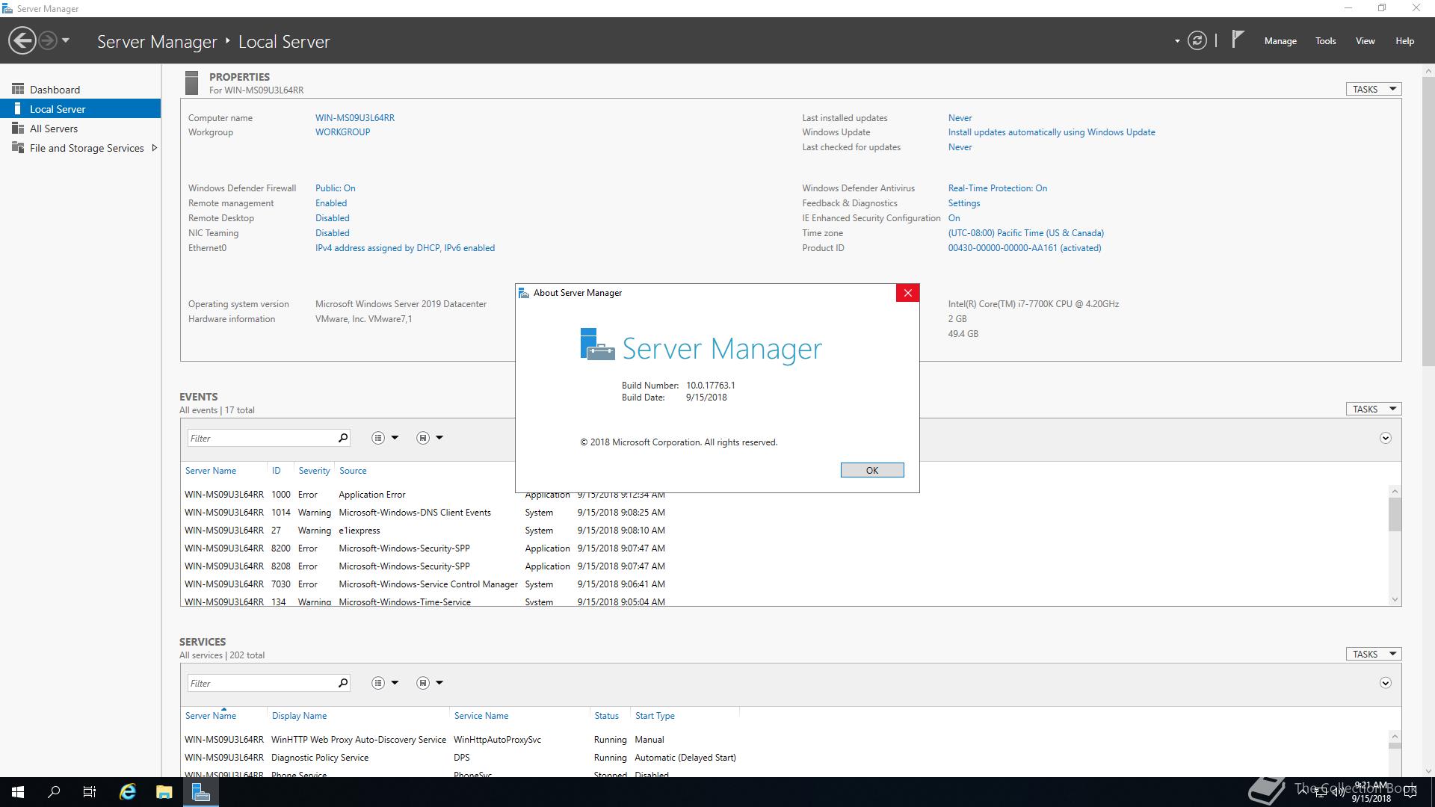
Task: Open File Explorer from taskbar
Action: [164, 792]
